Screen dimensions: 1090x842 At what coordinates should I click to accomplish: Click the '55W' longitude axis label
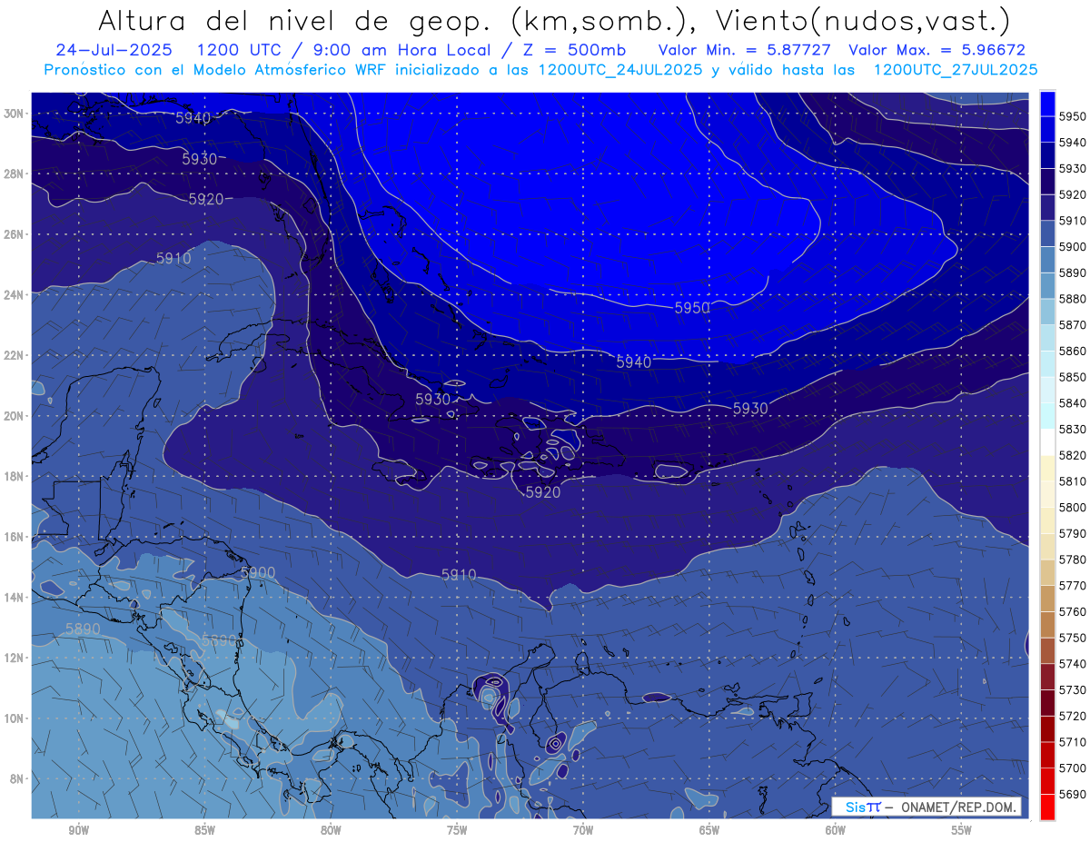(x=962, y=830)
